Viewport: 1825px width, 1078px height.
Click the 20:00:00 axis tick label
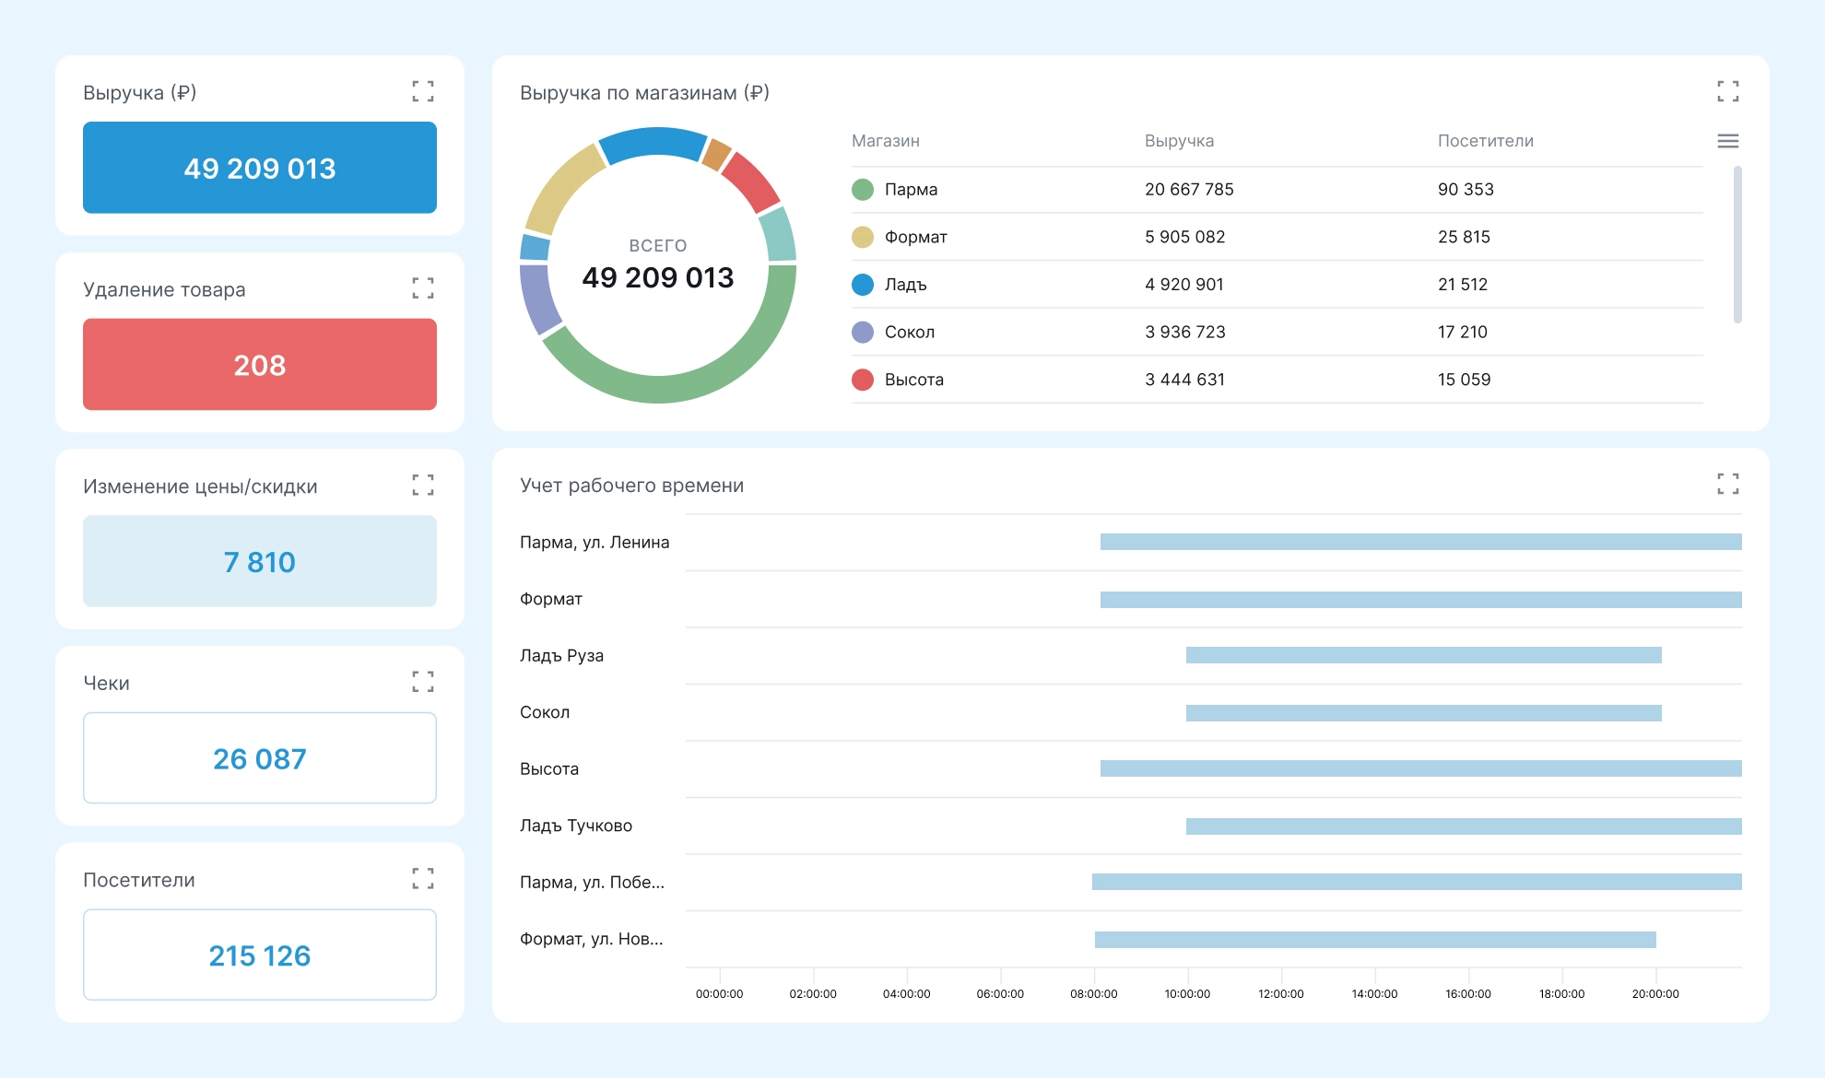1655,993
